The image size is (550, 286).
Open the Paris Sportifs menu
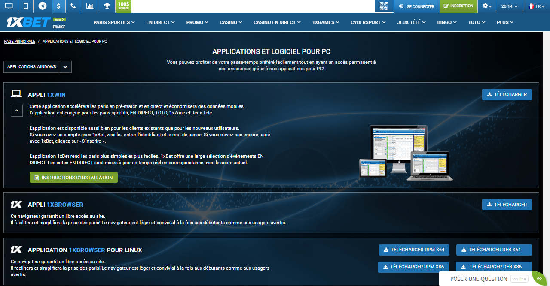pyautogui.click(x=114, y=22)
